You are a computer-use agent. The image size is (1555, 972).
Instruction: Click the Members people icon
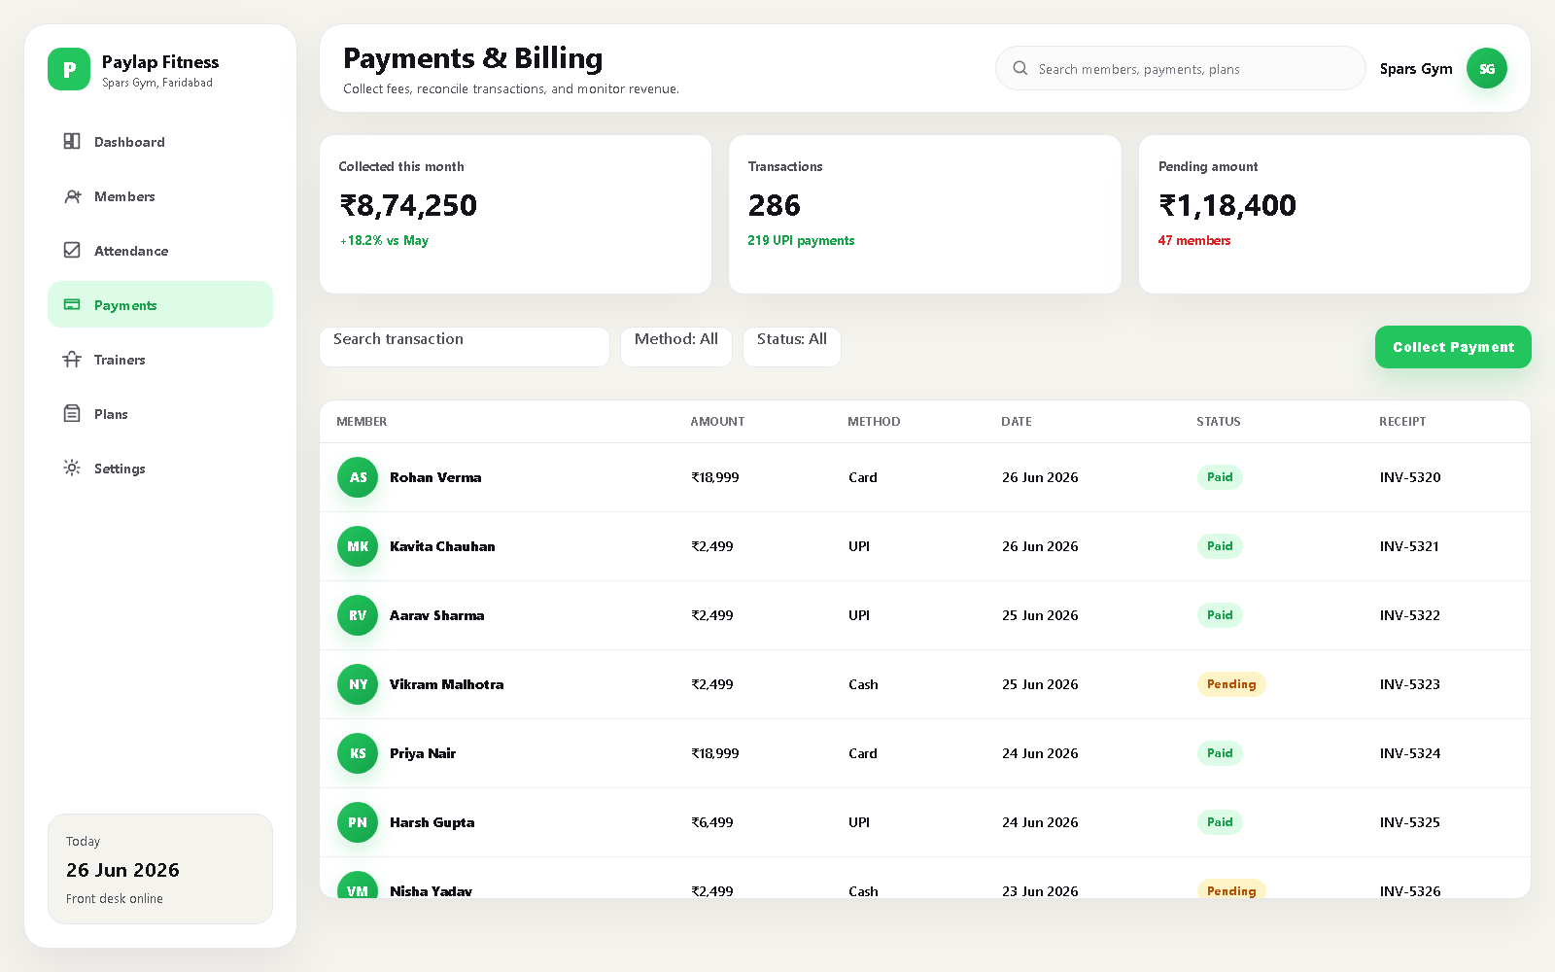pyautogui.click(x=72, y=195)
